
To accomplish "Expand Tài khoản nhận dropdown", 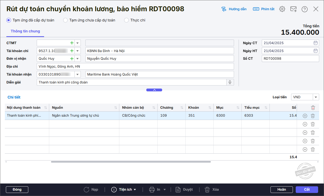I will [x=77, y=75].
